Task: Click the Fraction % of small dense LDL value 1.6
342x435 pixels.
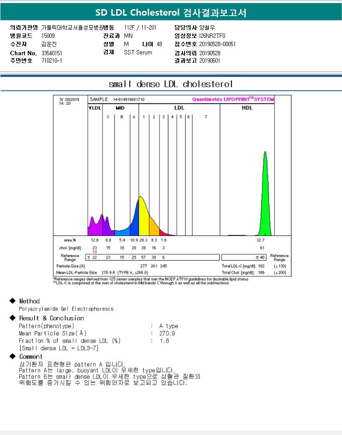Action: (x=164, y=341)
